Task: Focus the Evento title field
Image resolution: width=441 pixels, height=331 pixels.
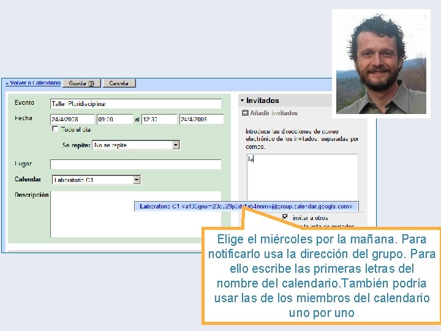Action: [x=135, y=104]
